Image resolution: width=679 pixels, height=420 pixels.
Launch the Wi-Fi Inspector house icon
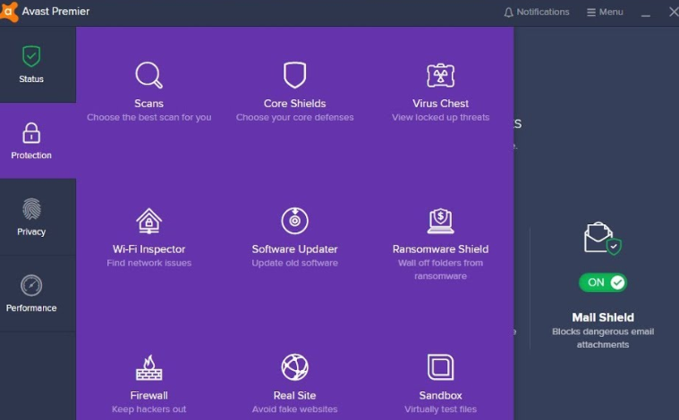[149, 221]
